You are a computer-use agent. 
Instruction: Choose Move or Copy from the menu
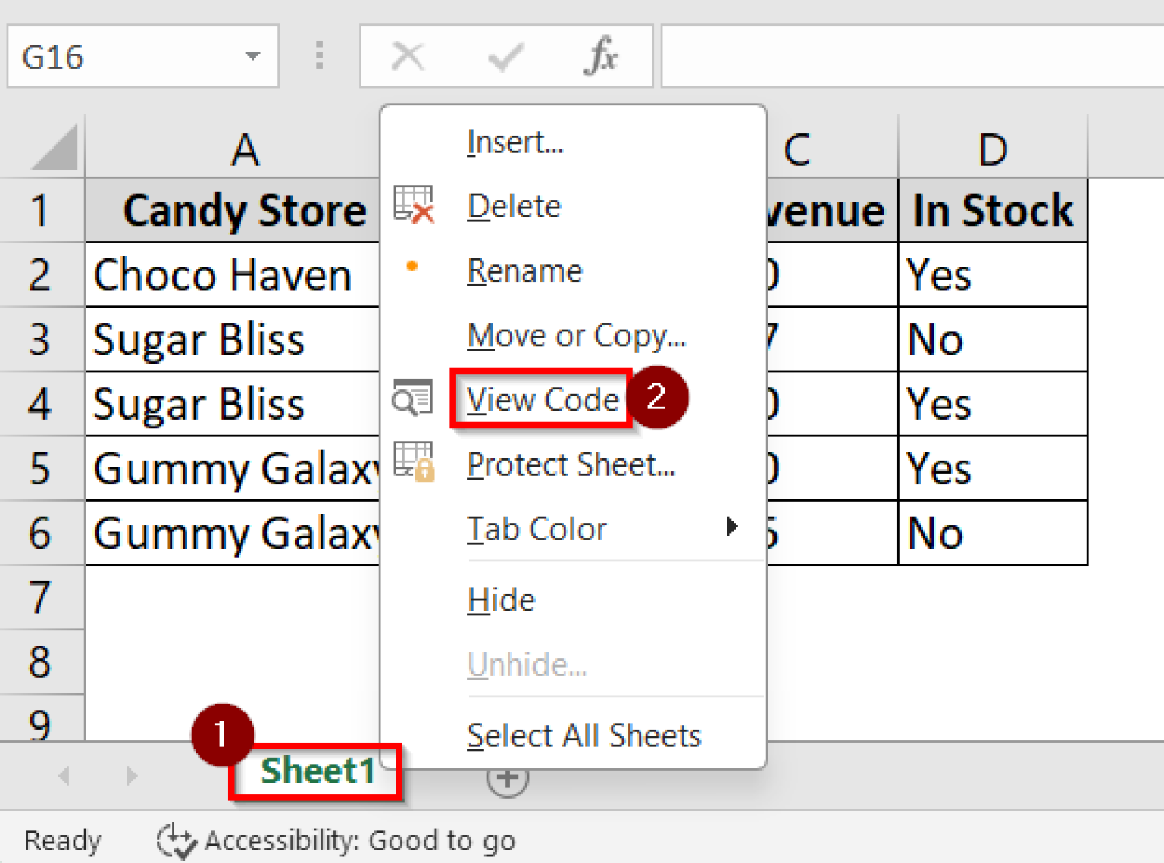577,336
